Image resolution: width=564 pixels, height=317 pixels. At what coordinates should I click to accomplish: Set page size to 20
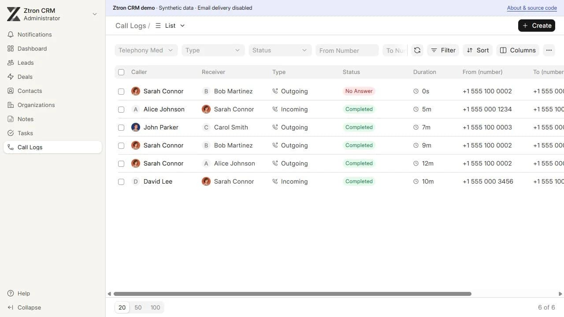[x=122, y=307]
